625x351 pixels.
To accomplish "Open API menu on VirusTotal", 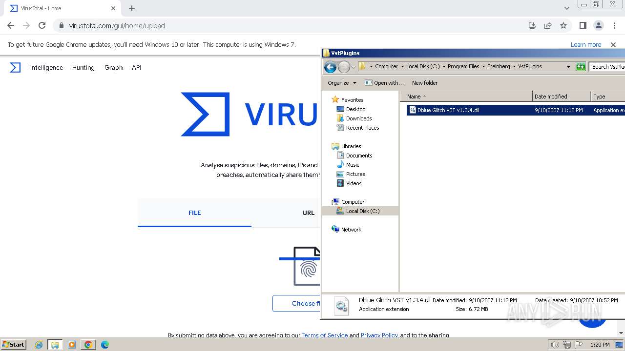I will tap(136, 67).
